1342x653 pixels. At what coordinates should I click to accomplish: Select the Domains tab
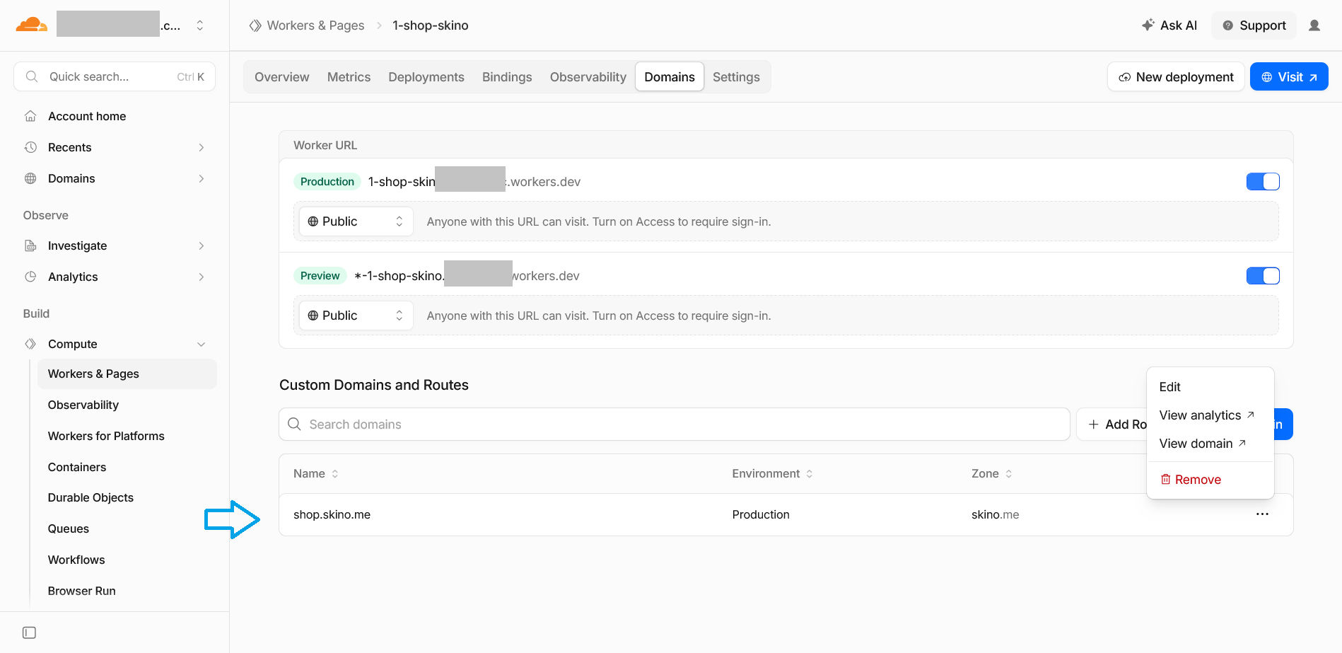pyautogui.click(x=670, y=76)
